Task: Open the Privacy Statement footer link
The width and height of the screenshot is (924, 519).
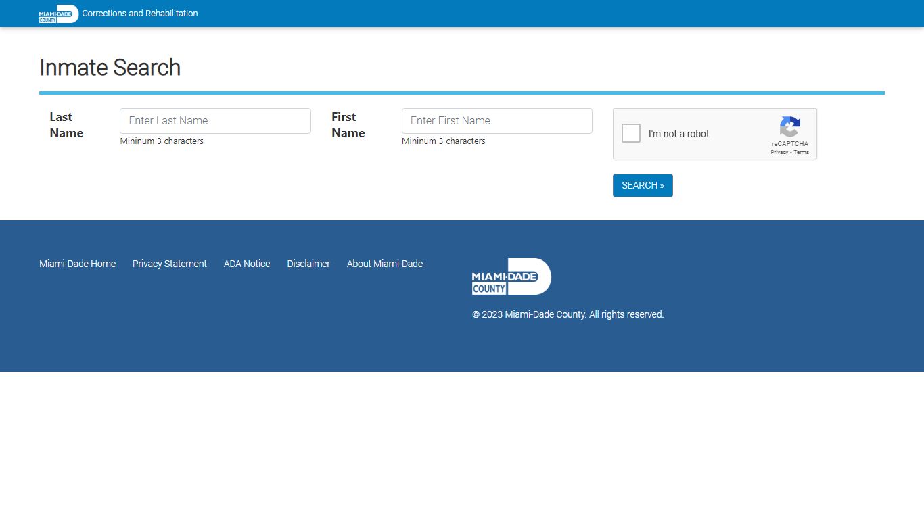Action: 170,264
